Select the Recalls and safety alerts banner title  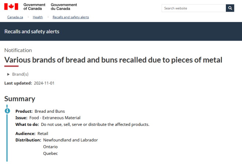point(32,31)
